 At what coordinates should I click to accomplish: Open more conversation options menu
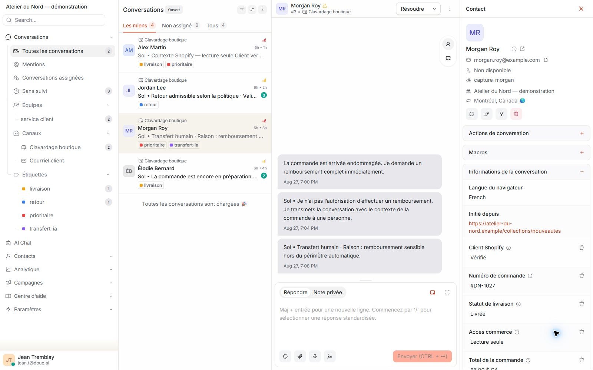[x=449, y=9]
